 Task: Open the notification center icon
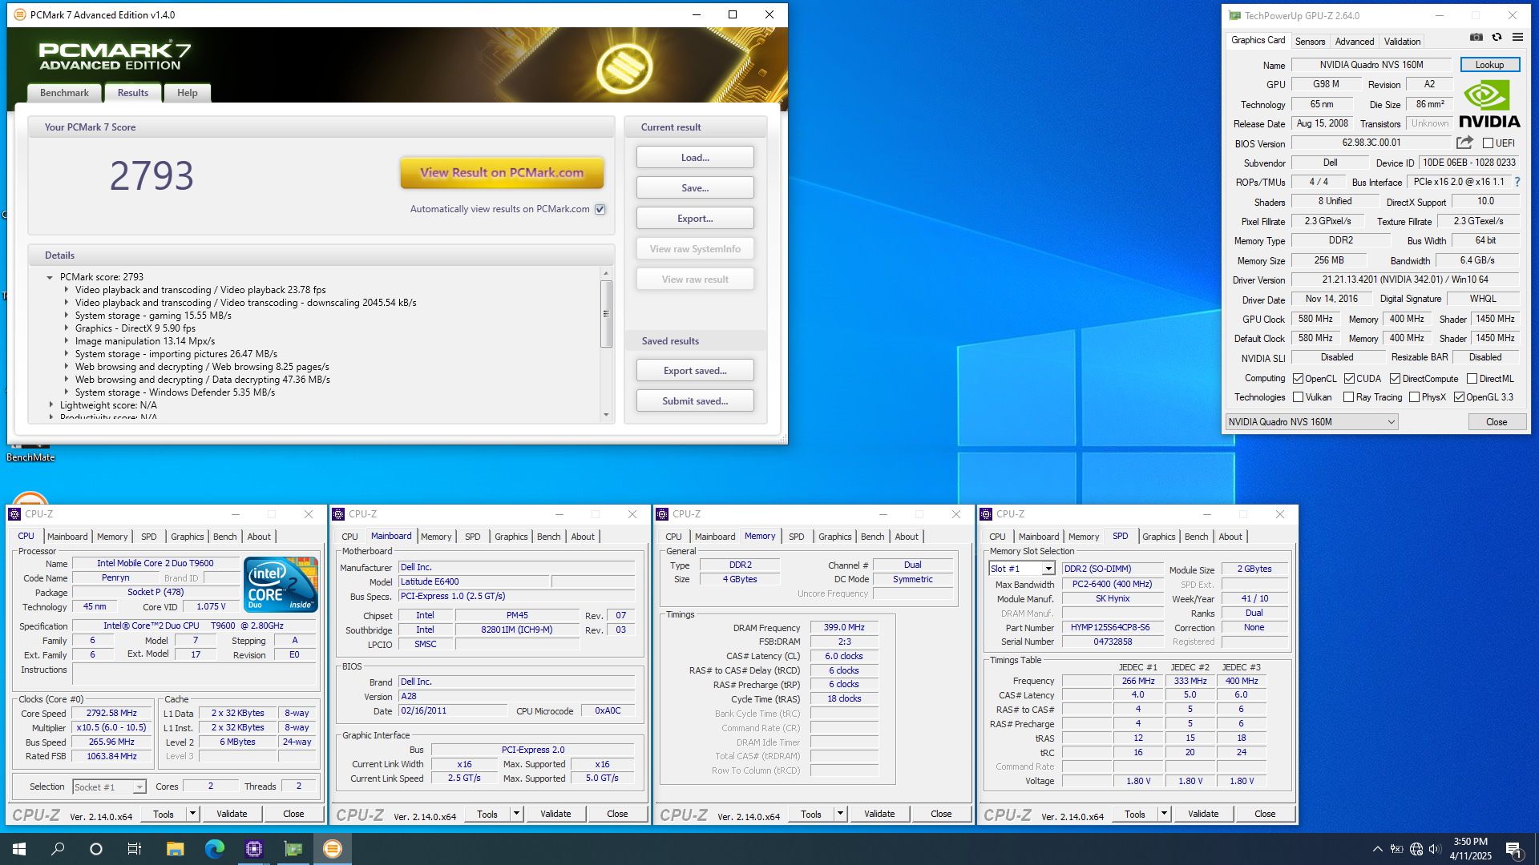[1513, 849]
